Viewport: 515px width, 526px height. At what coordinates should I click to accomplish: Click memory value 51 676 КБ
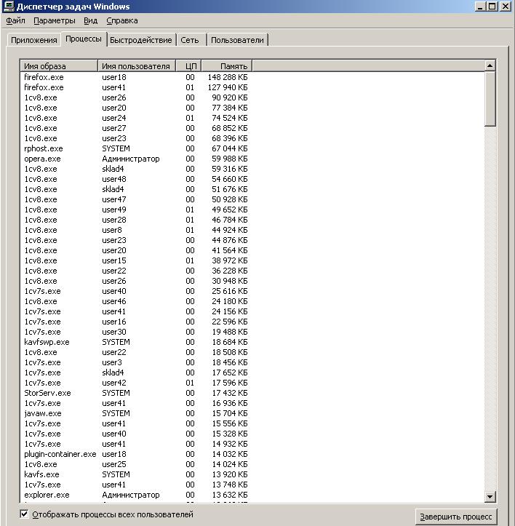[x=229, y=189]
